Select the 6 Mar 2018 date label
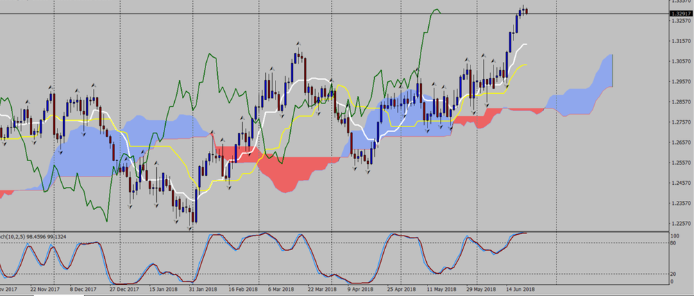 [x=281, y=289]
